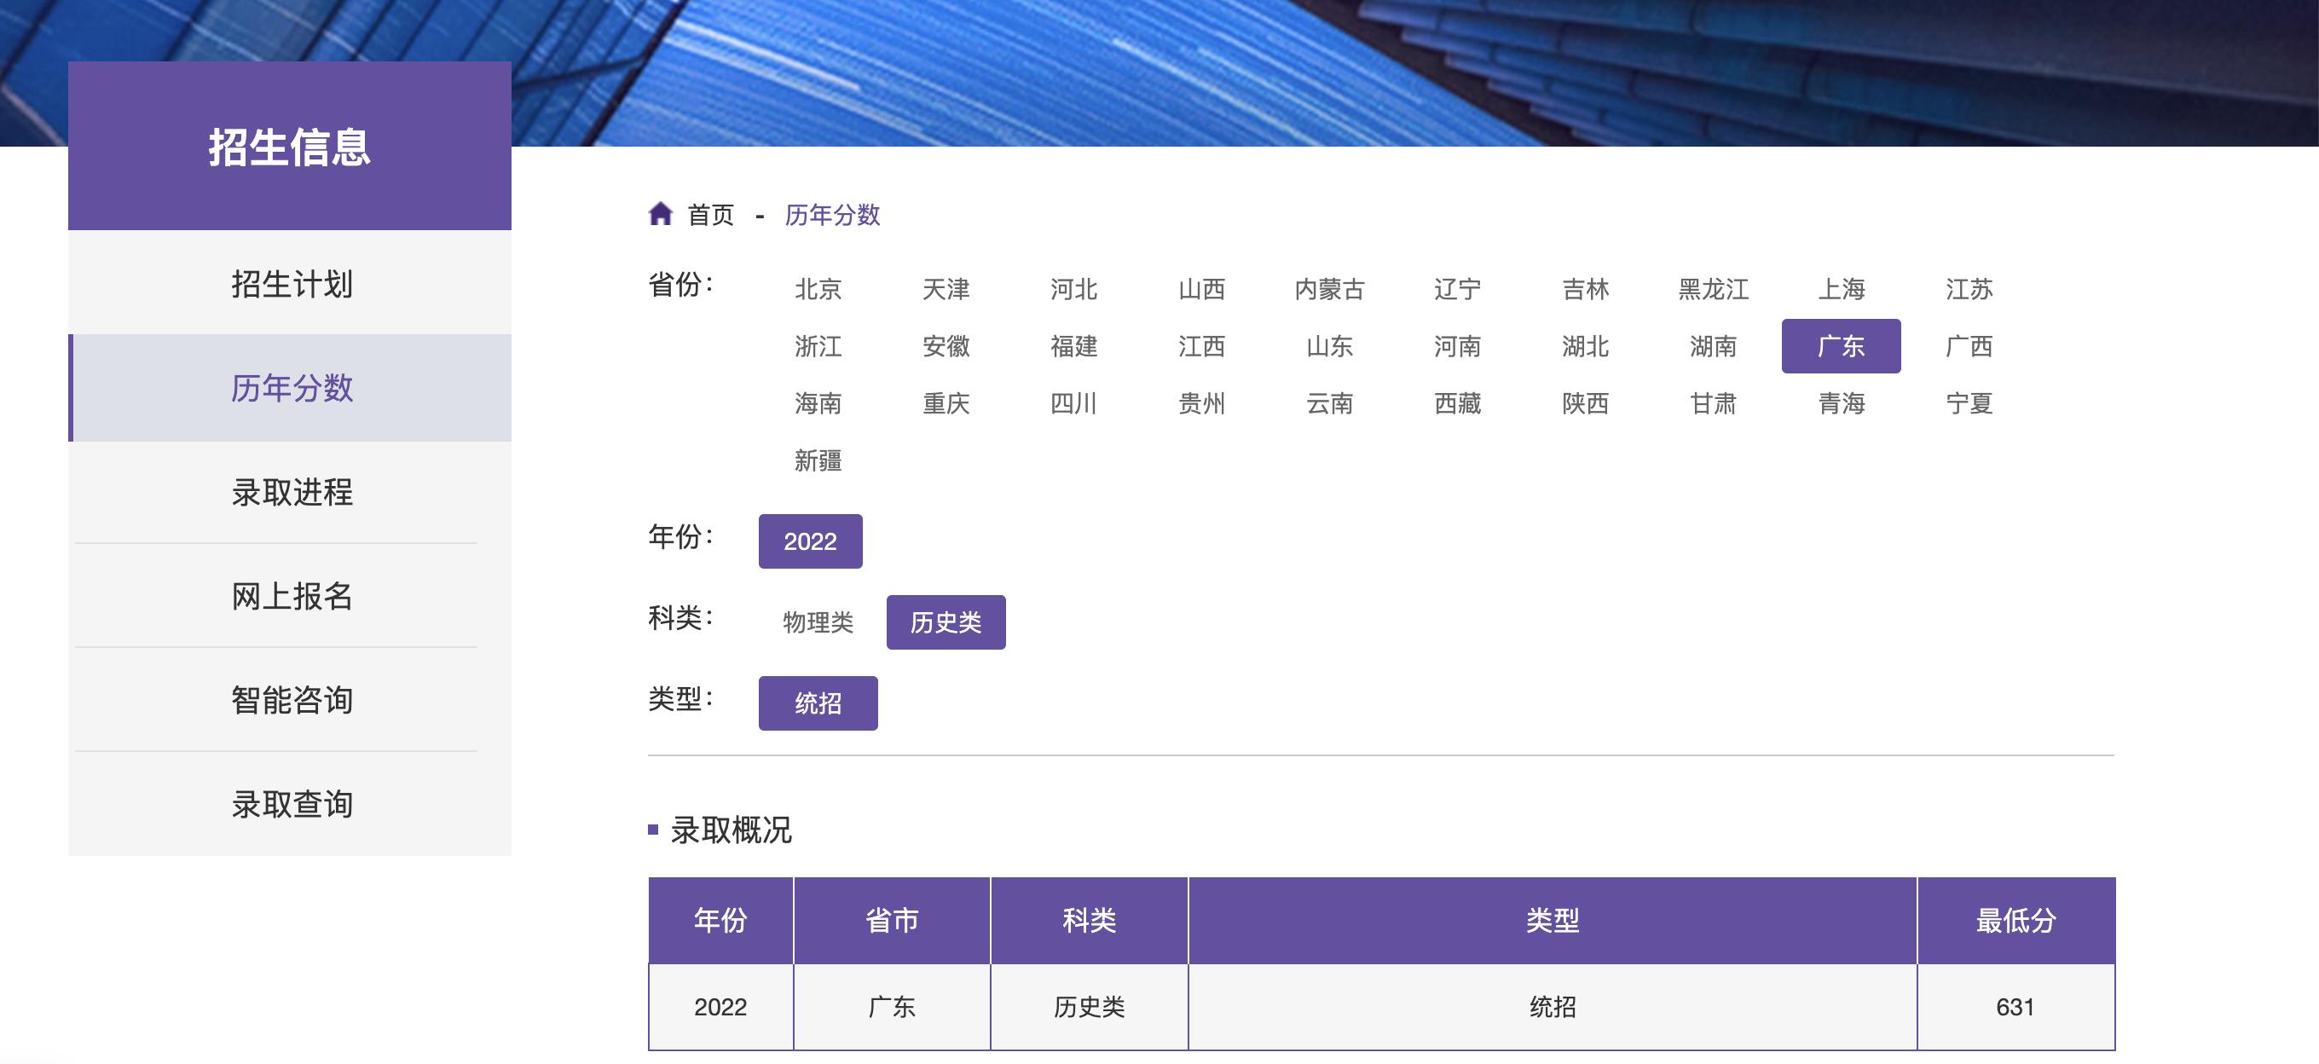Click 统招 cell in table row

(1552, 1006)
